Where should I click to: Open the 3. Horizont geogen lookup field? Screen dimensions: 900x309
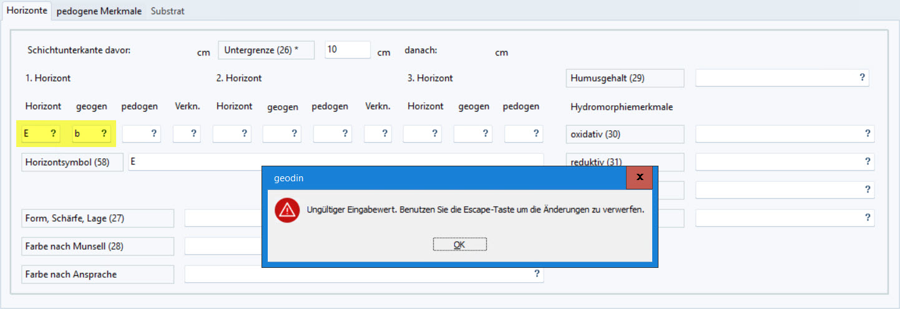click(474, 133)
